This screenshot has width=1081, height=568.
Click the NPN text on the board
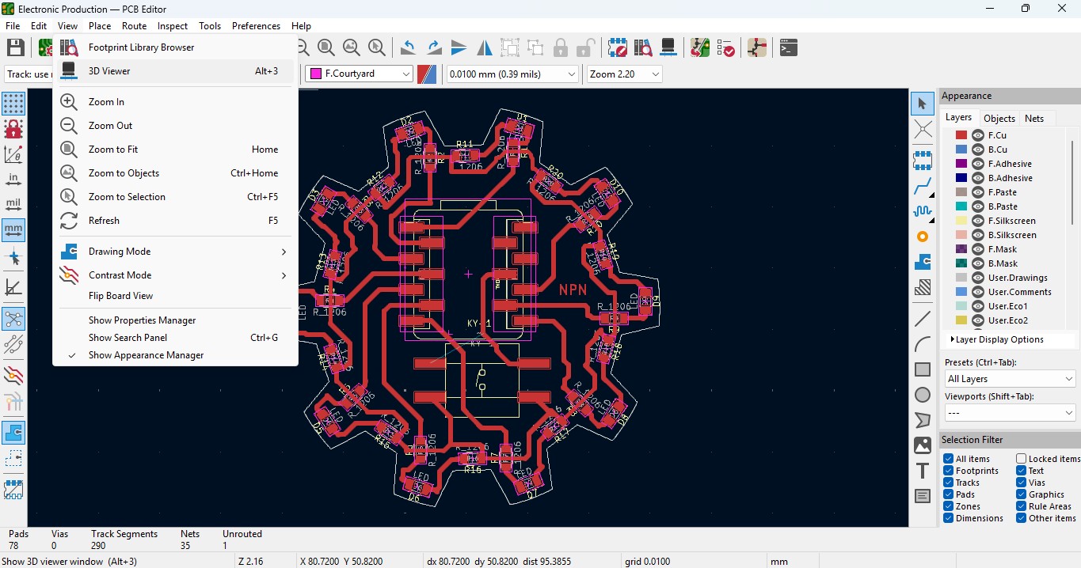pyautogui.click(x=573, y=290)
